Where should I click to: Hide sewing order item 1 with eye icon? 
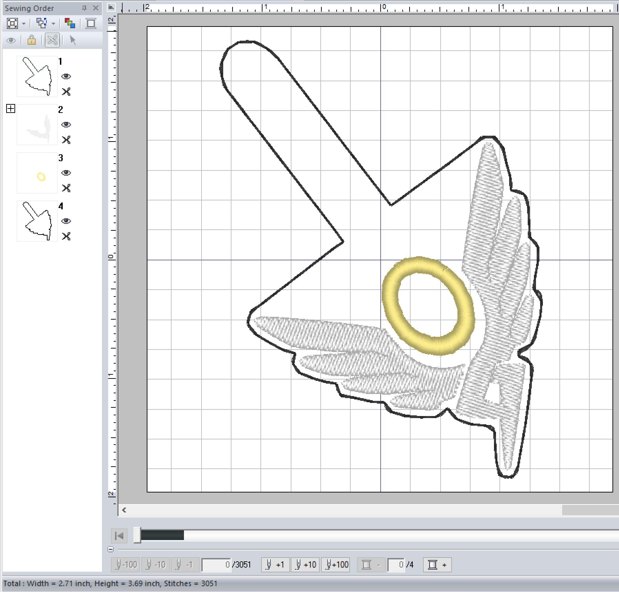coord(66,76)
